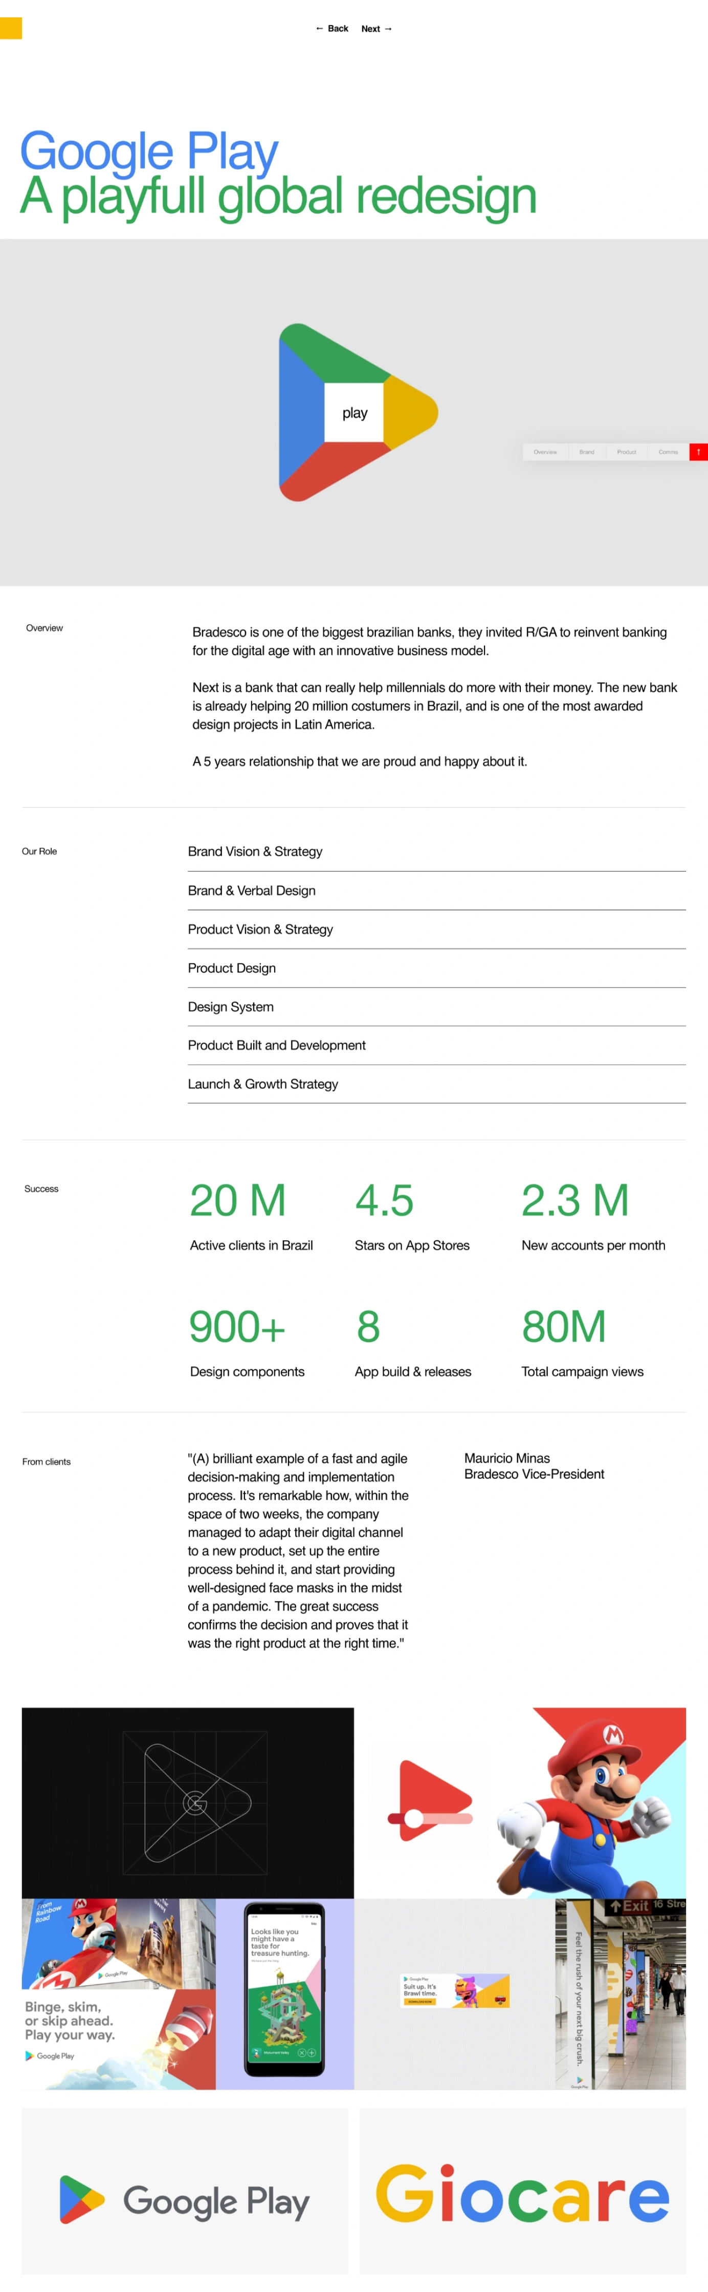The width and height of the screenshot is (708, 2292).
Task: Click the Design System row
Action: point(436,1006)
